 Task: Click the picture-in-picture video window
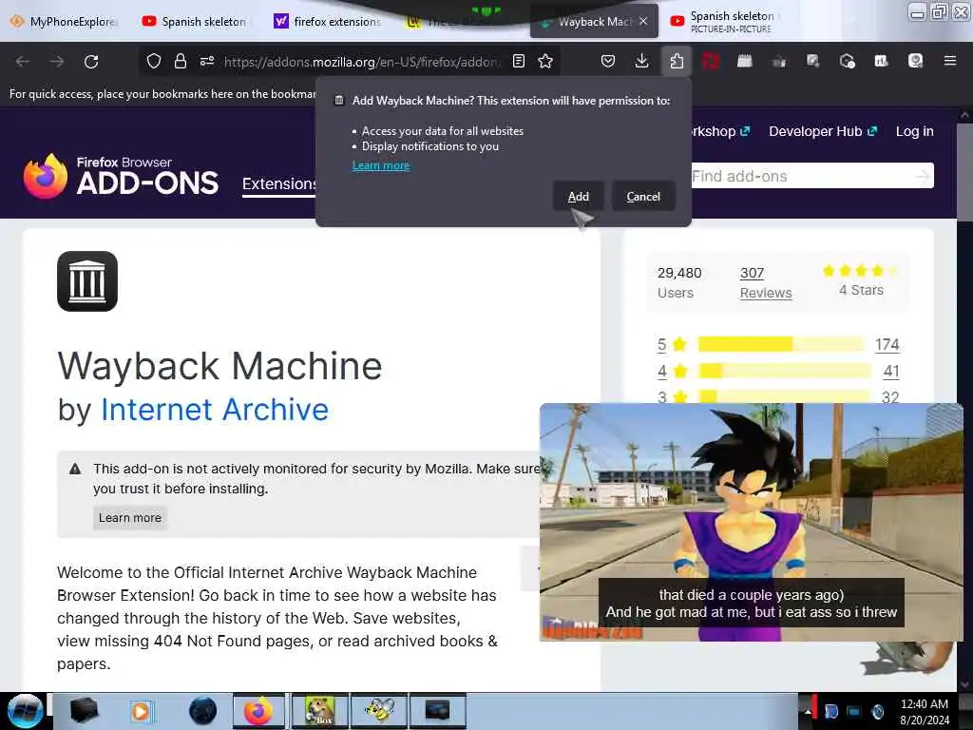(x=752, y=522)
